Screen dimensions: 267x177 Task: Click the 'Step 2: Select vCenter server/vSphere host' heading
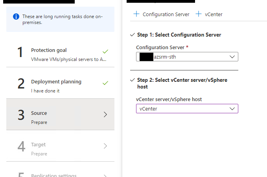click(182, 83)
